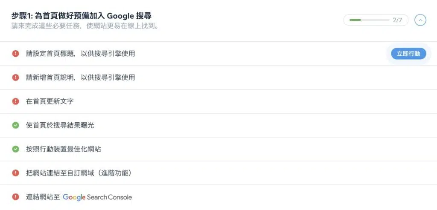Image resolution: width=437 pixels, height=210 pixels.
Task: Expand the 請新增首頁說明 task row
Action: 218,78
